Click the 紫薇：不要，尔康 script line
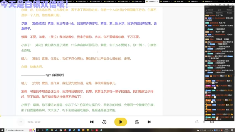 click(x=81, y=37)
